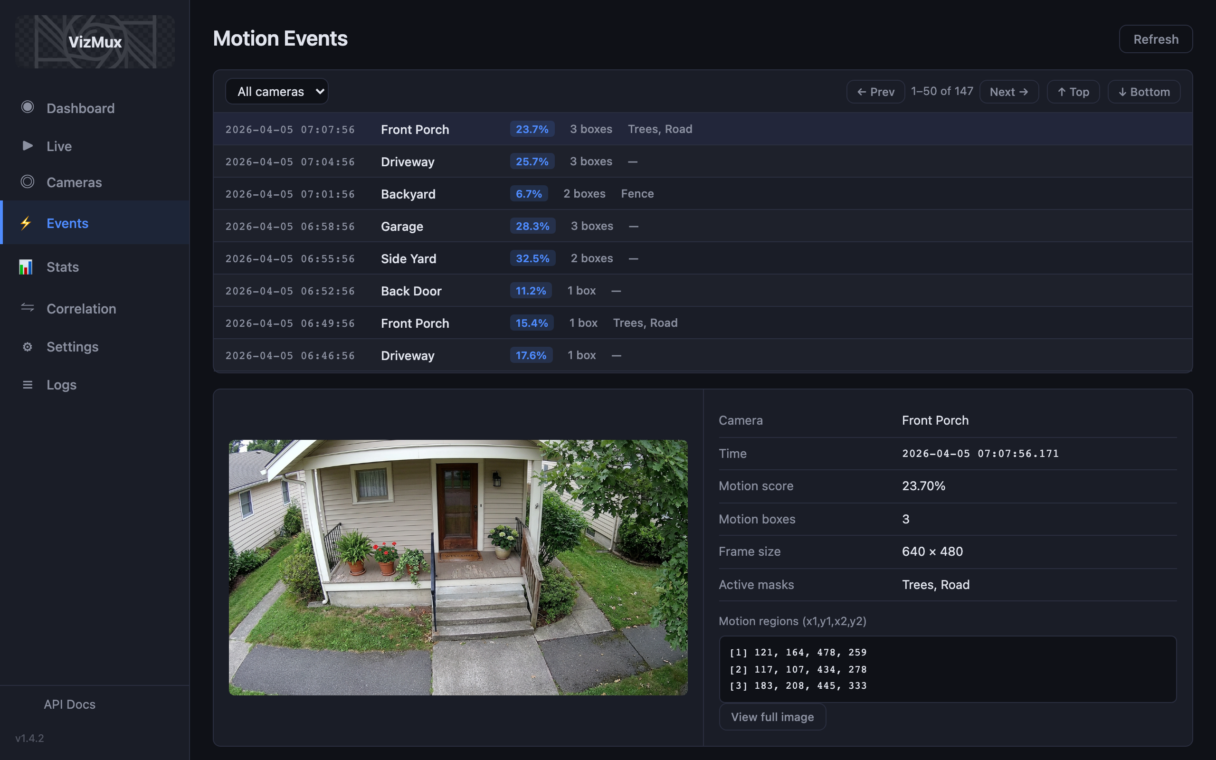Screen dimensions: 1216x760
Task: Open Live view using the play icon
Action: pos(27,146)
